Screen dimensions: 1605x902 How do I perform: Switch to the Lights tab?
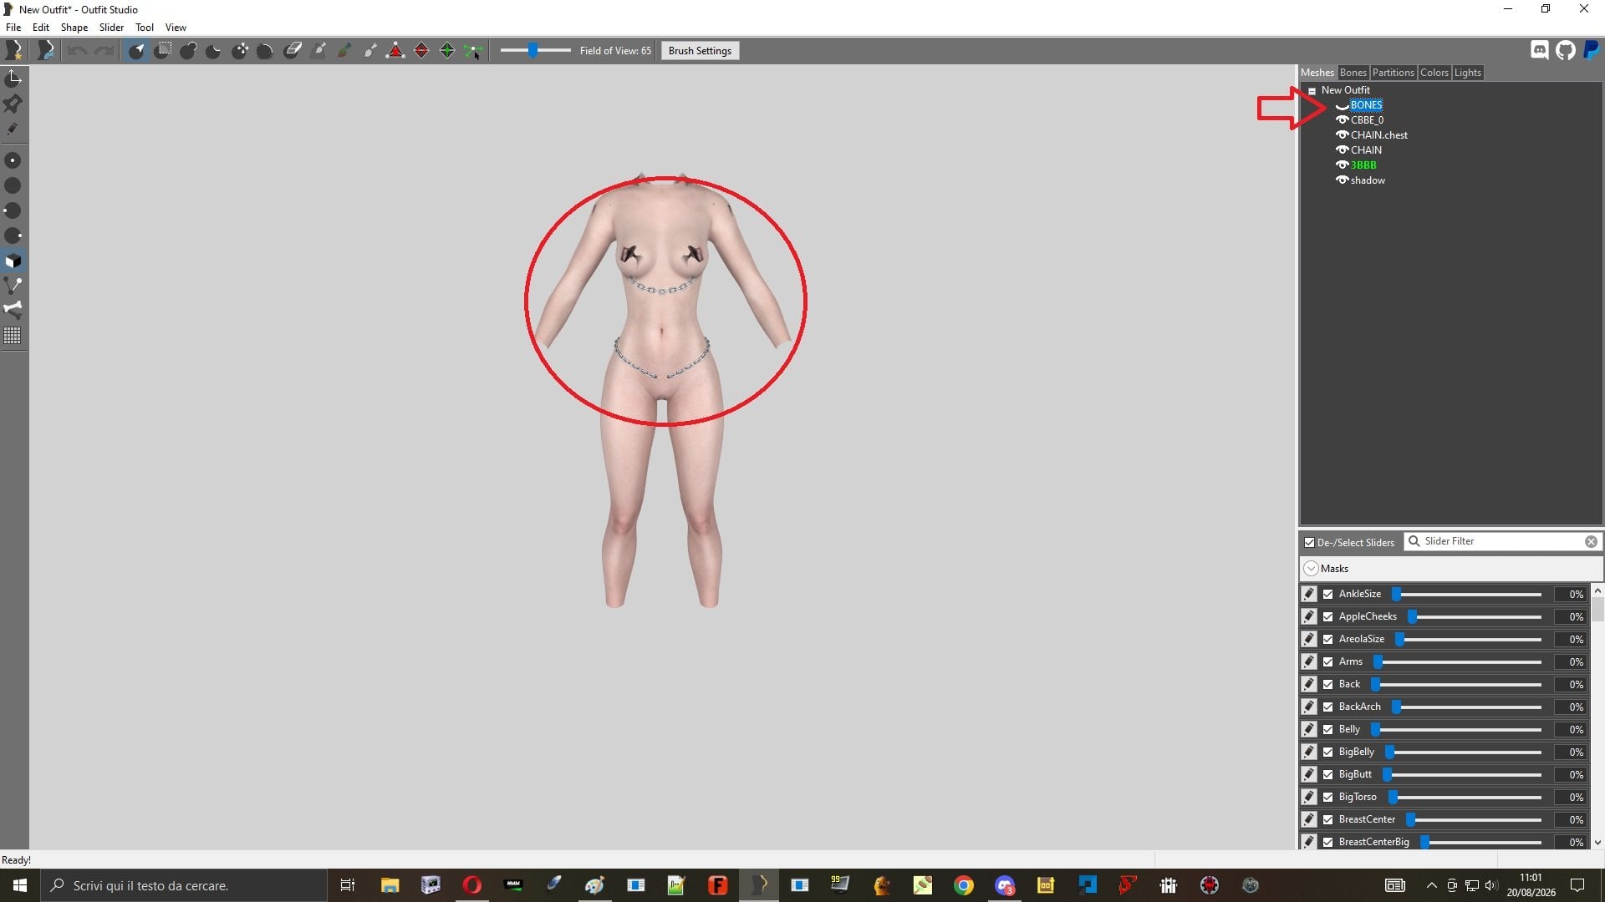(1467, 73)
